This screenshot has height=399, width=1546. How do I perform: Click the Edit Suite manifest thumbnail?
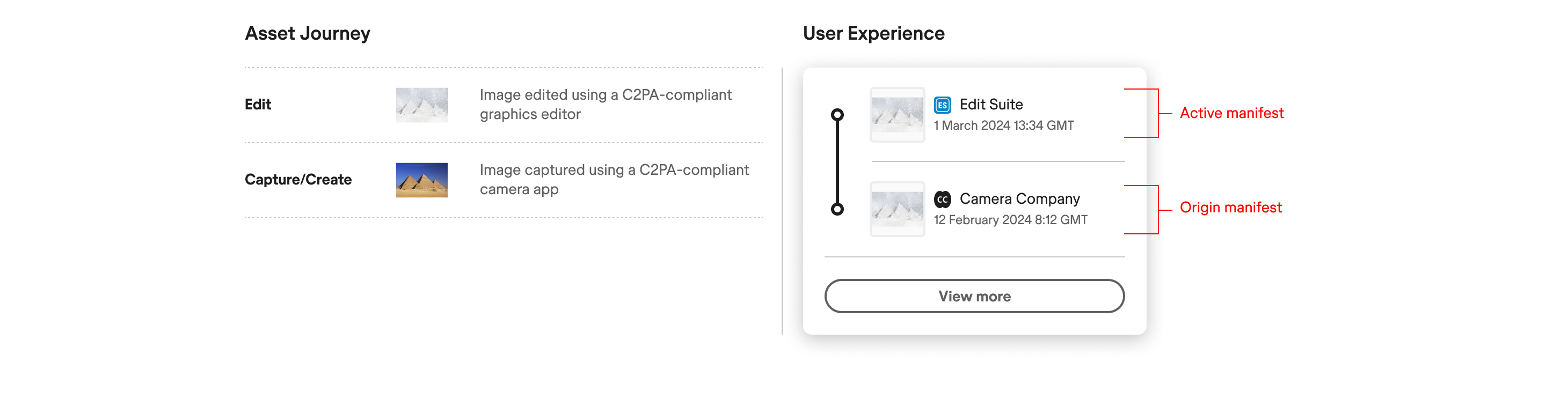[897, 115]
